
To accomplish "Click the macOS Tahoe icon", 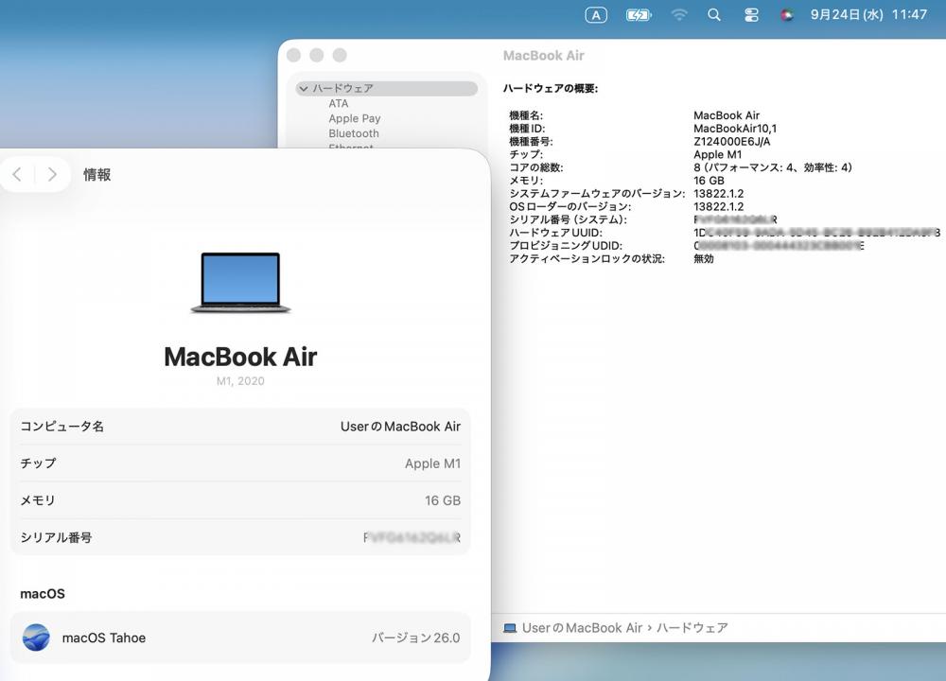I will (36, 637).
